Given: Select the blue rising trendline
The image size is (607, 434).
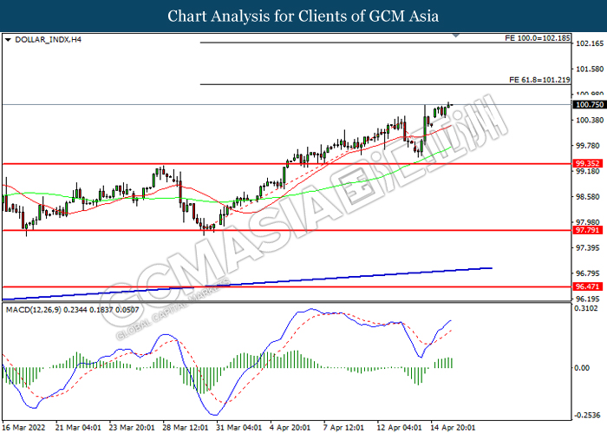Looking at the screenshot, I should pyautogui.click(x=247, y=284).
